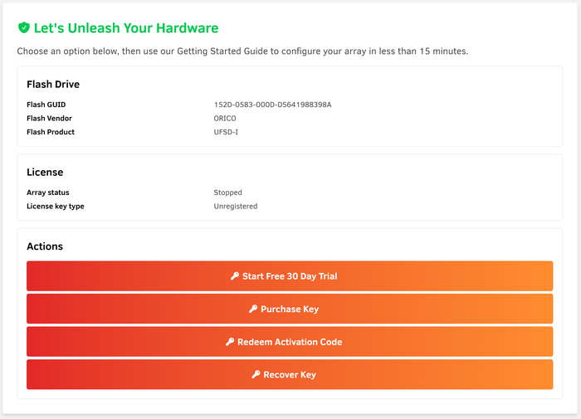The image size is (581, 419).
Task: Click the Flash Drive section heading
Action: click(53, 85)
